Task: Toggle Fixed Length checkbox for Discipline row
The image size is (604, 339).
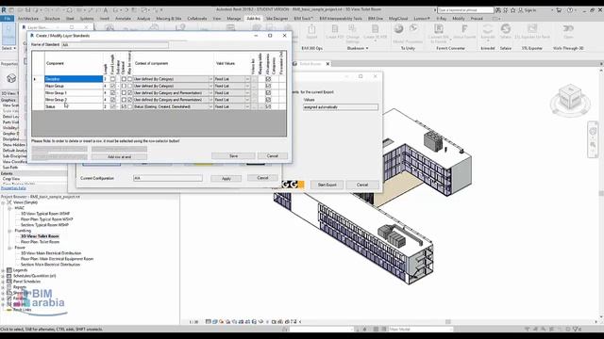Action: click(x=112, y=79)
